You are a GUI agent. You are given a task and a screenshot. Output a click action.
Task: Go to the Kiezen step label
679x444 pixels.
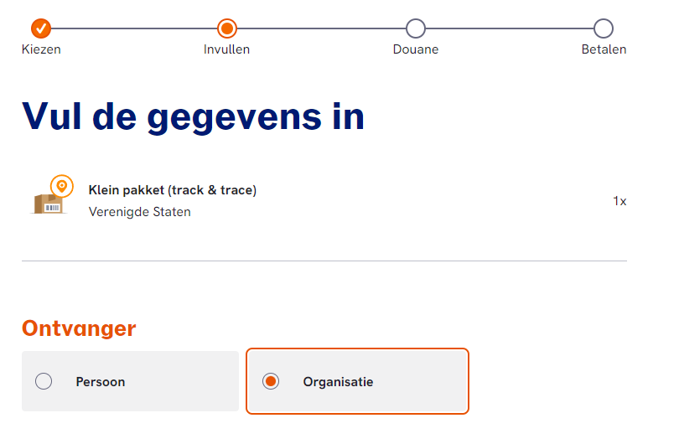(x=41, y=49)
